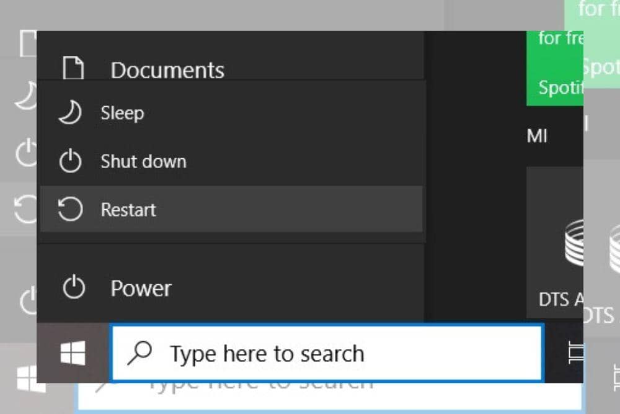Click the Power icon in Start sidebar

point(74,288)
